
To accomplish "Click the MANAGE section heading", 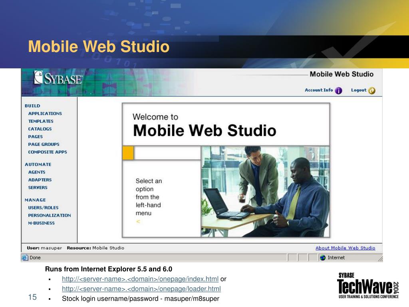I will pos(35,200).
